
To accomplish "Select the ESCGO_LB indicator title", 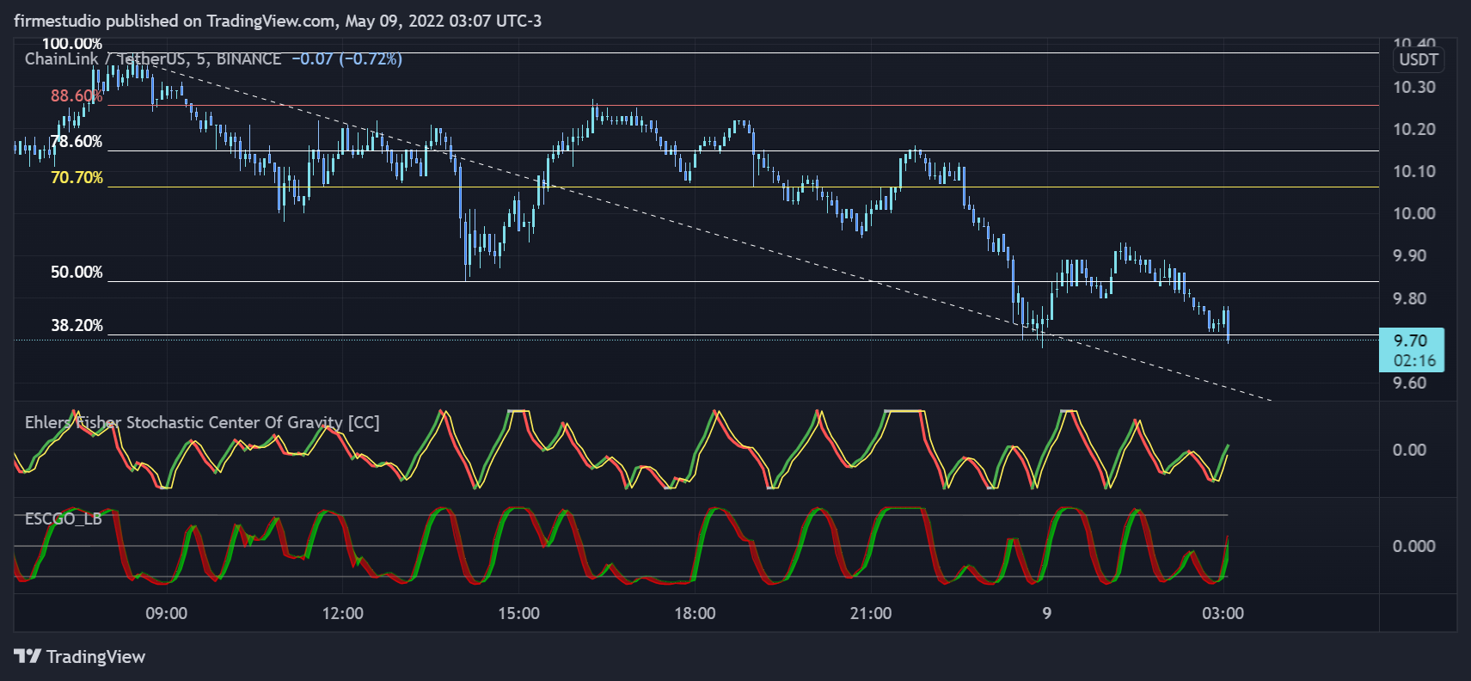I will point(64,518).
